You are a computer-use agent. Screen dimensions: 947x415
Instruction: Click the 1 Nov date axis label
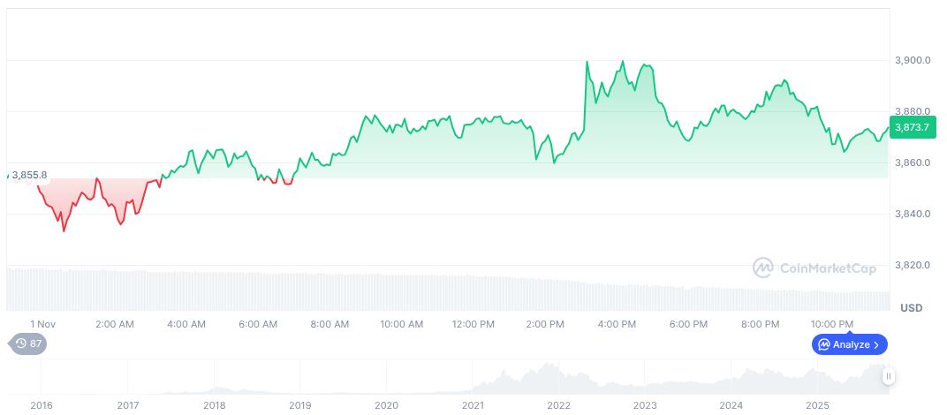pyautogui.click(x=43, y=324)
